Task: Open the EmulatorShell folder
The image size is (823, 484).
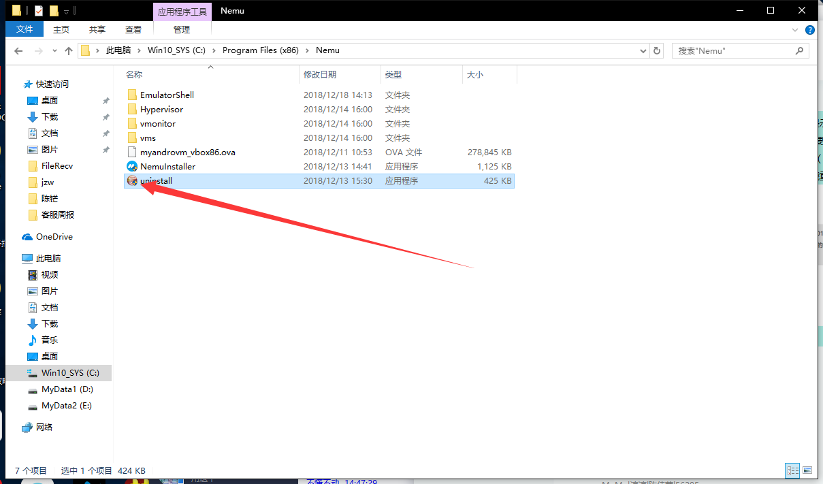Action: 167,95
